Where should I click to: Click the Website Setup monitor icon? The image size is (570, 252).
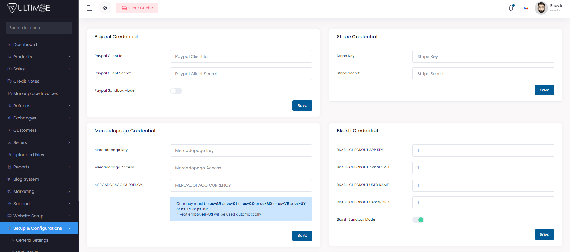tap(10, 216)
